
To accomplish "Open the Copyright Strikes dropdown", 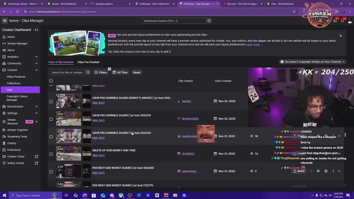I will coord(313,62).
